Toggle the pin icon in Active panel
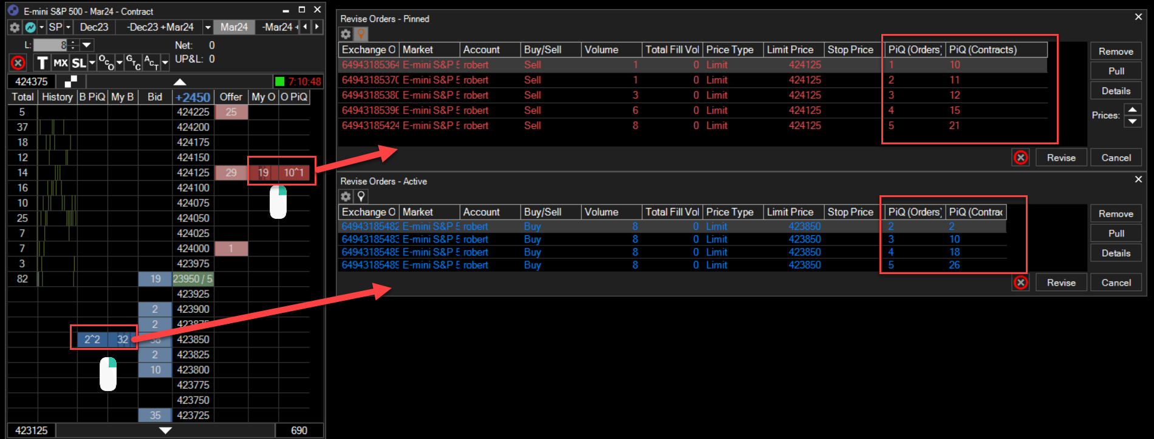 361,196
